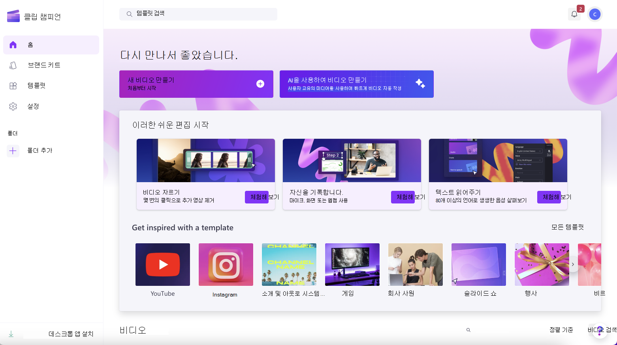Select the 회사 사원 template thumbnail
The height and width of the screenshot is (345, 617).
pyautogui.click(x=416, y=265)
